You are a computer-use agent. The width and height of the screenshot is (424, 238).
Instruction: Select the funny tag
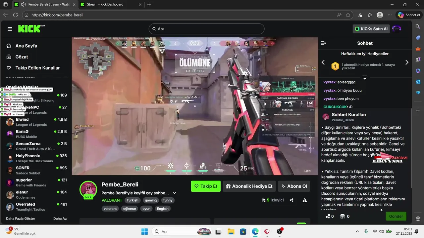(168, 200)
